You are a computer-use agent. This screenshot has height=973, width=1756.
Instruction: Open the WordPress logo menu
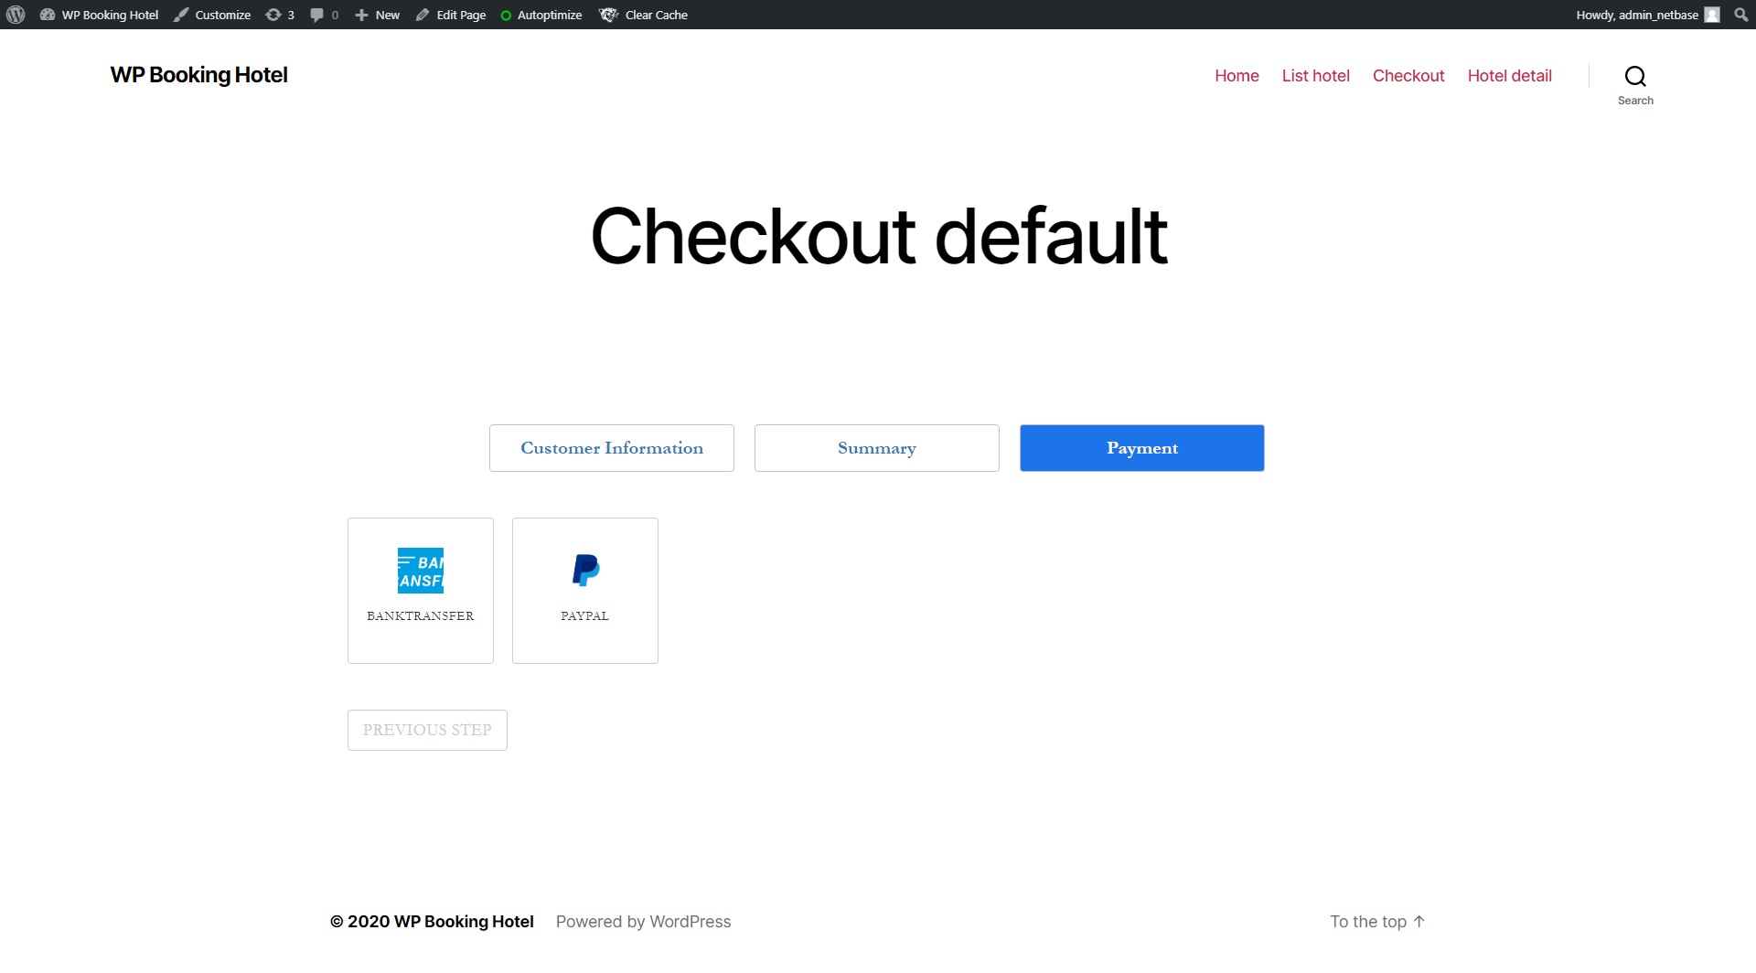[x=16, y=15]
